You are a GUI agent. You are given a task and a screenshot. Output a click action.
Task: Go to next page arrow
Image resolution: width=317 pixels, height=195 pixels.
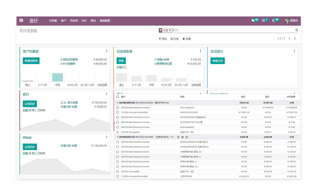click(295, 39)
